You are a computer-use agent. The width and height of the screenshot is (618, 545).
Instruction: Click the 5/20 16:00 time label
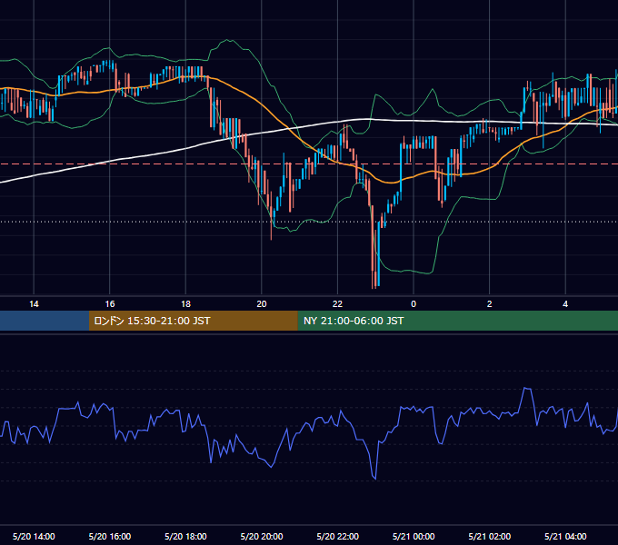pyautogui.click(x=110, y=536)
